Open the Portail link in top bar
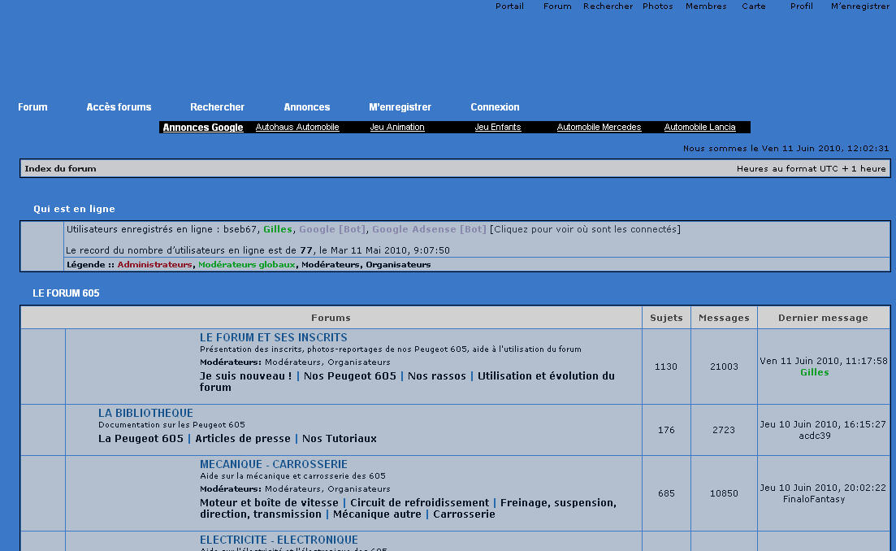The width and height of the screenshot is (896, 551). tap(509, 7)
